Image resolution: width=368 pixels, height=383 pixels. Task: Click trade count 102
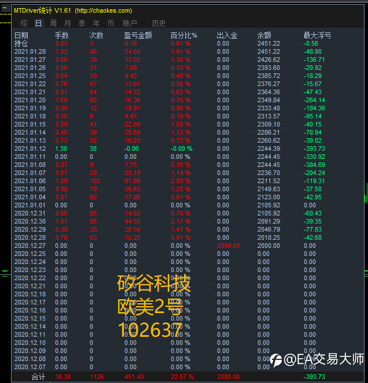coord(95,181)
